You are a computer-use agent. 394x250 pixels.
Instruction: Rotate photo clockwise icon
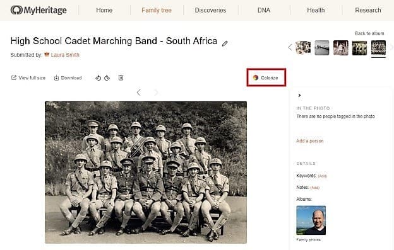[x=107, y=78]
